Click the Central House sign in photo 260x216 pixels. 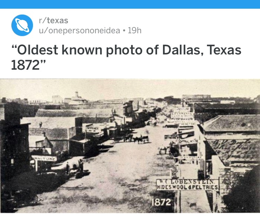point(187,141)
